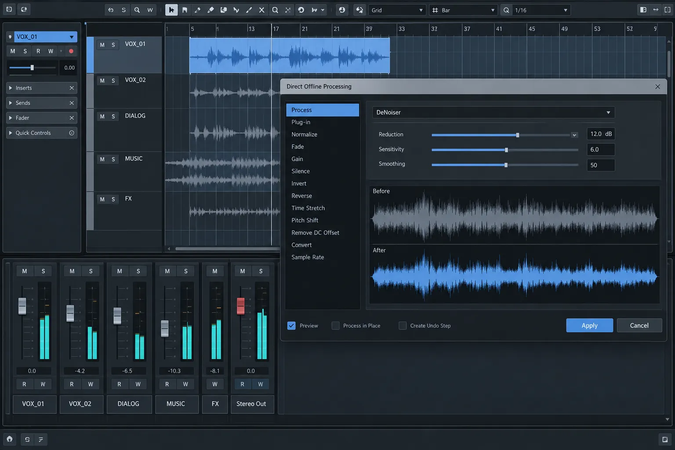Select Remove DC Offset in the process list

[x=323, y=233]
